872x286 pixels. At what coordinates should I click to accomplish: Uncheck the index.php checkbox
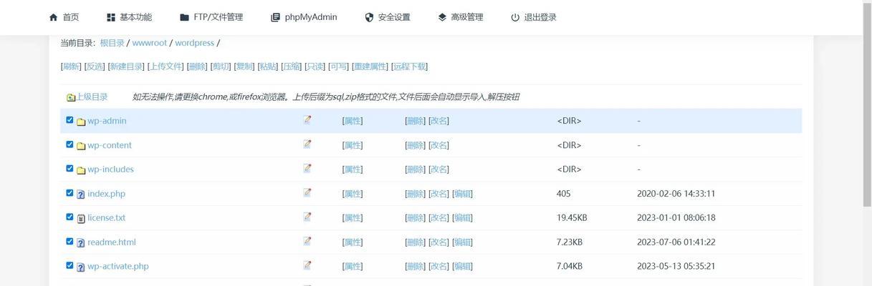(x=70, y=193)
